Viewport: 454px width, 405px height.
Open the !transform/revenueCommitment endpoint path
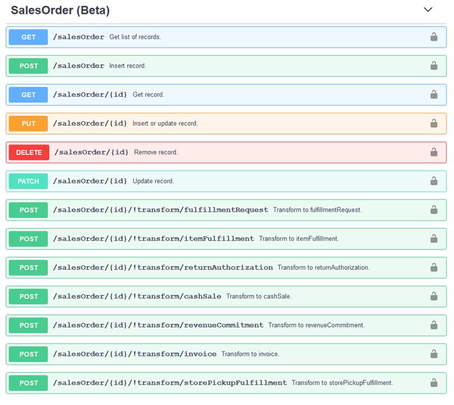tap(158, 325)
